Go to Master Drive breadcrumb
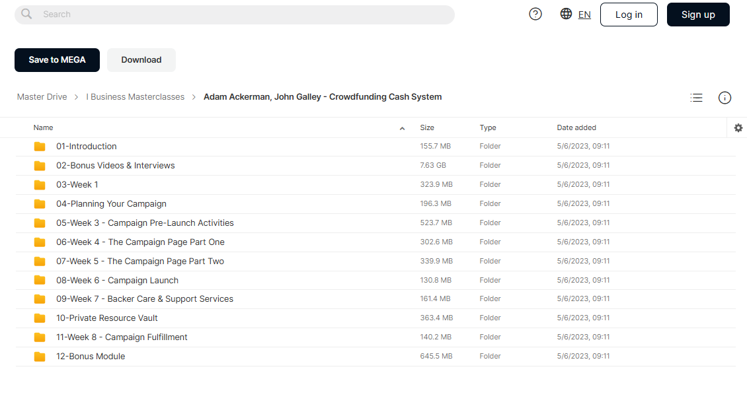This screenshot has height=418, width=747. click(42, 96)
